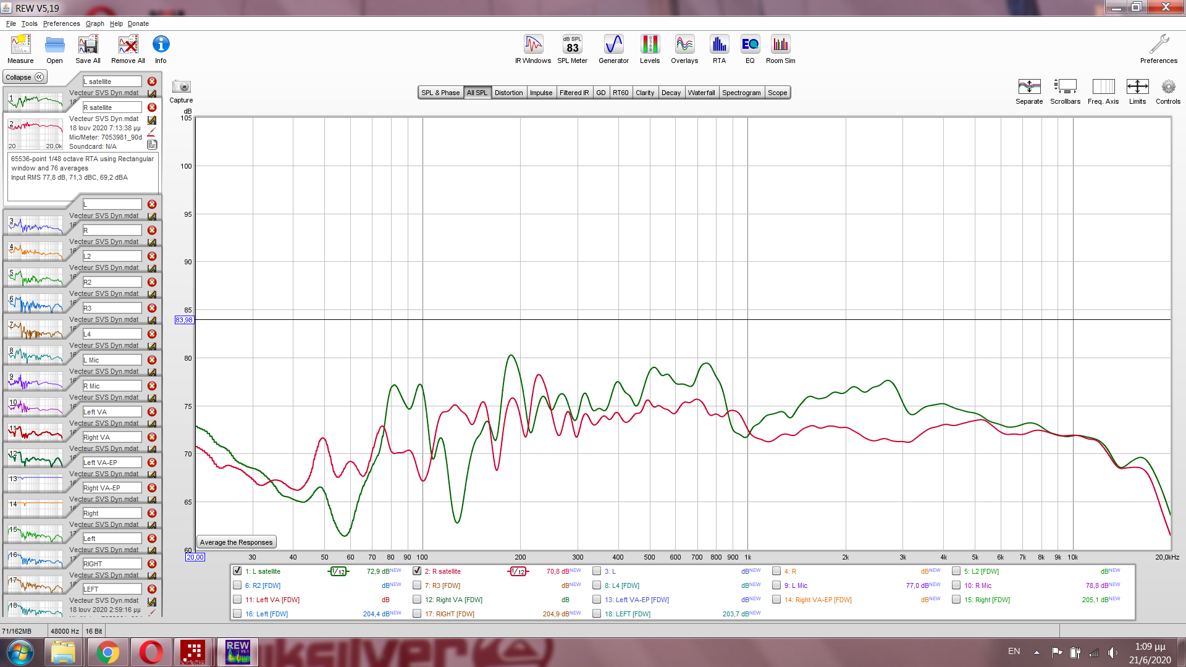Click the Capture camera icon
1186x667 pixels.
181,87
